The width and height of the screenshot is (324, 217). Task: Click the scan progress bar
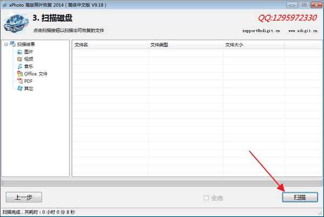coord(162,183)
